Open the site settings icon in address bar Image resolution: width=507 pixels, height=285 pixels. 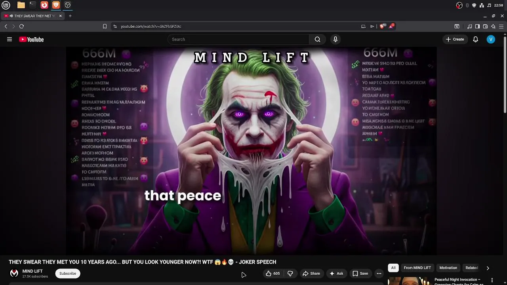[x=115, y=26]
